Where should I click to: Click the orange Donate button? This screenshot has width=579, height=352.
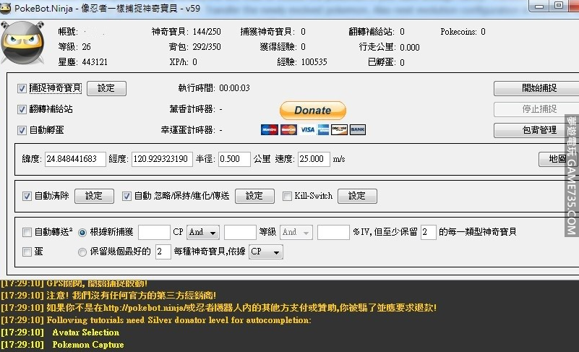click(313, 111)
